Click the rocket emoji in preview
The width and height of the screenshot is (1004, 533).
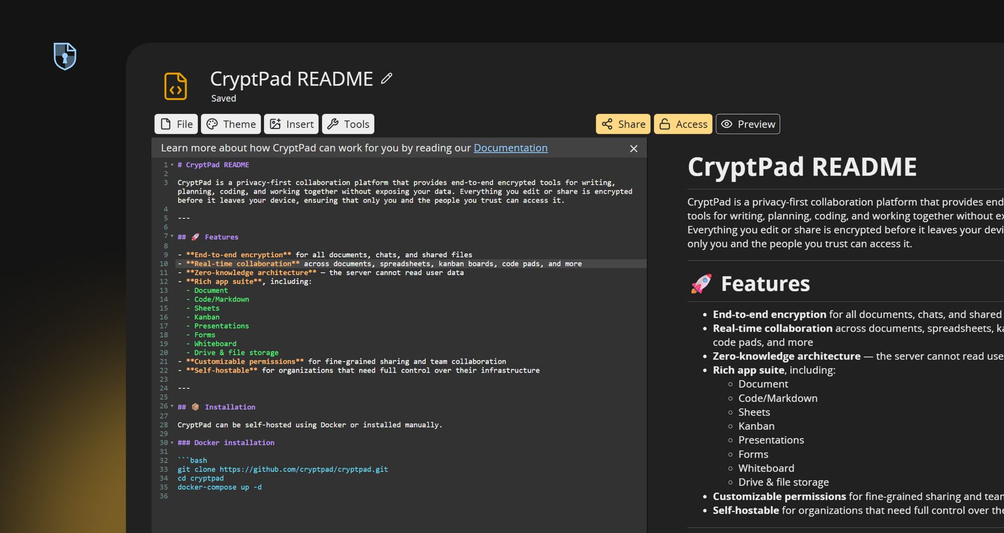701,283
